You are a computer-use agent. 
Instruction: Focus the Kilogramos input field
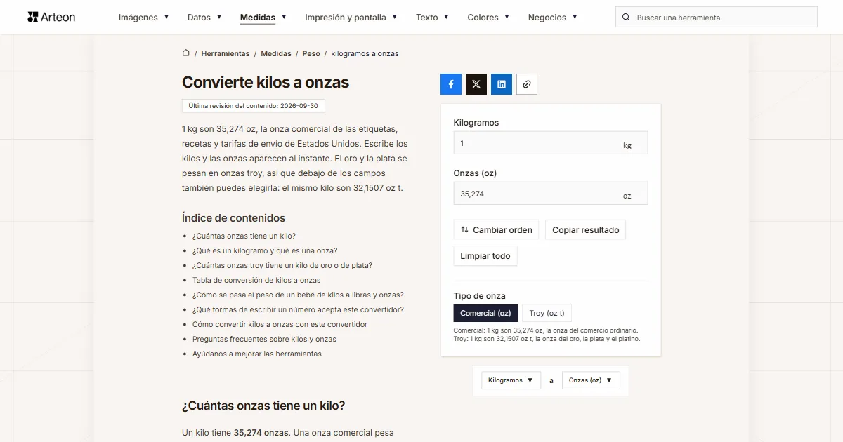pyautogui.click(x=551, y=143)
